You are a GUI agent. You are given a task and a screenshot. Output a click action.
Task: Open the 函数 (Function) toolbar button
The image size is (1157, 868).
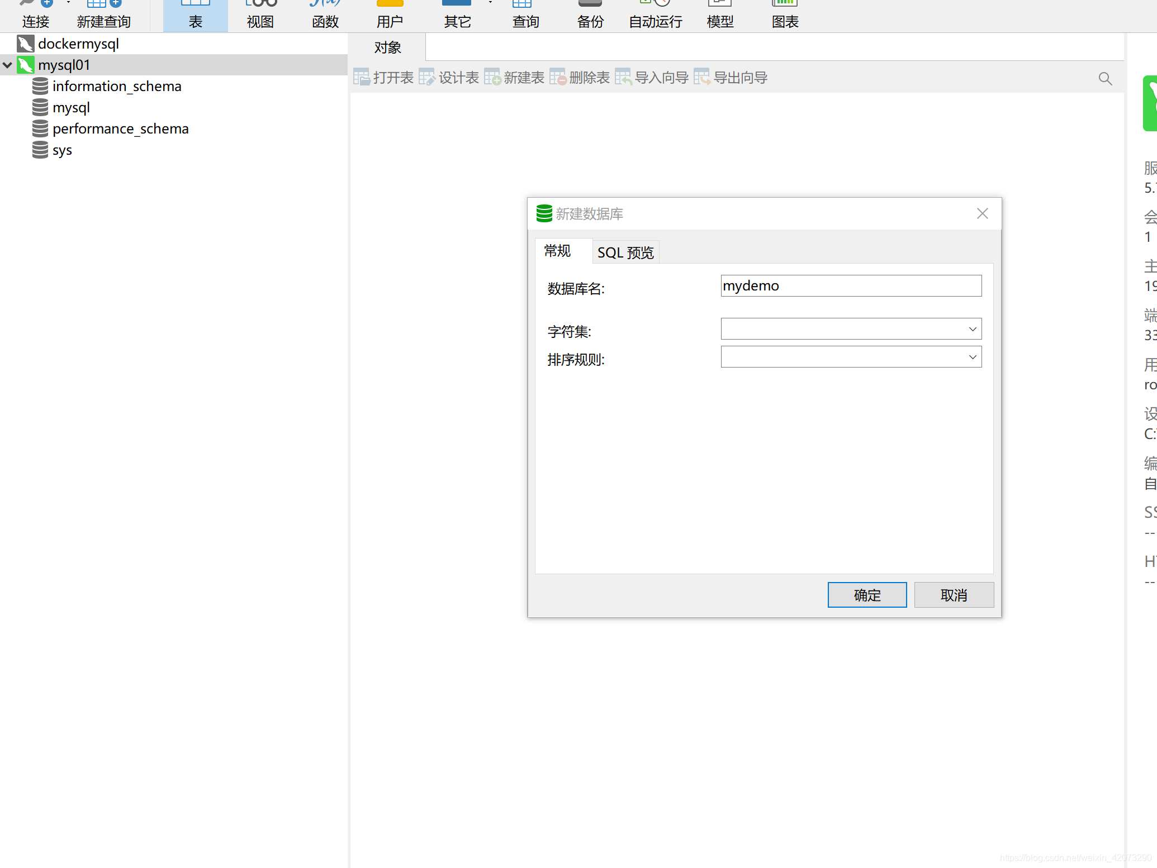click(325, 15)
